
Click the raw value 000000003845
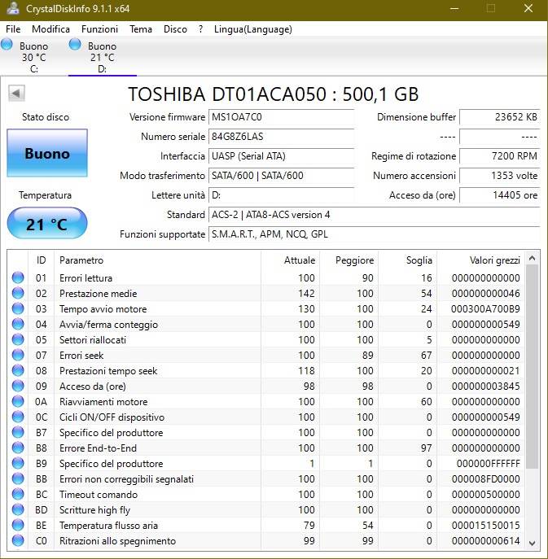tap(485, 386)
